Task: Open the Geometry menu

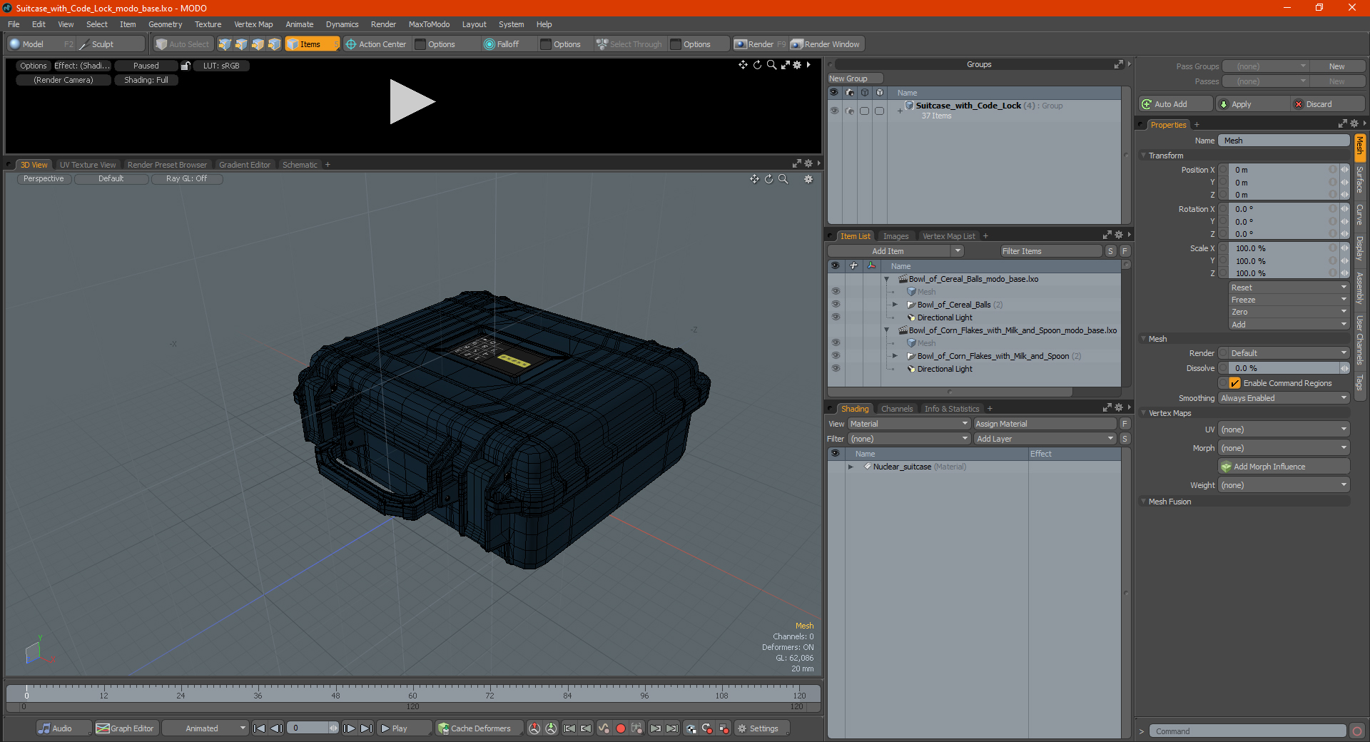Action: [165, 24]
